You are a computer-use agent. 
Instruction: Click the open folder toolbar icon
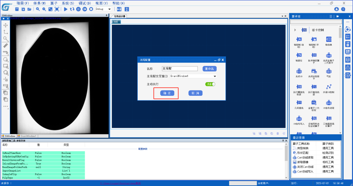[x=30, y=9]
